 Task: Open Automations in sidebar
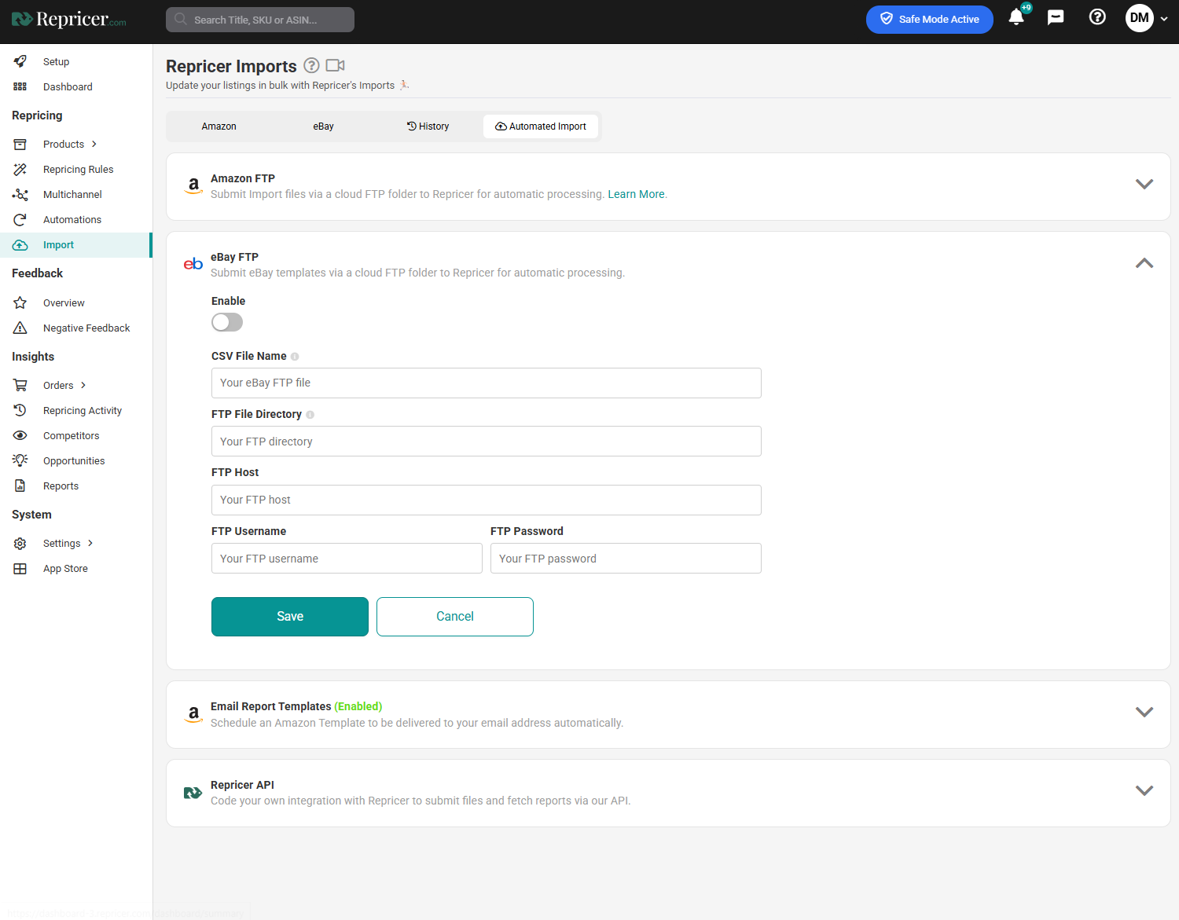coord(72,220)
